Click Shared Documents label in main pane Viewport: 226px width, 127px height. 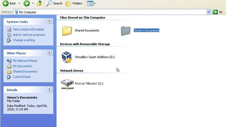(x=87, y=30)
